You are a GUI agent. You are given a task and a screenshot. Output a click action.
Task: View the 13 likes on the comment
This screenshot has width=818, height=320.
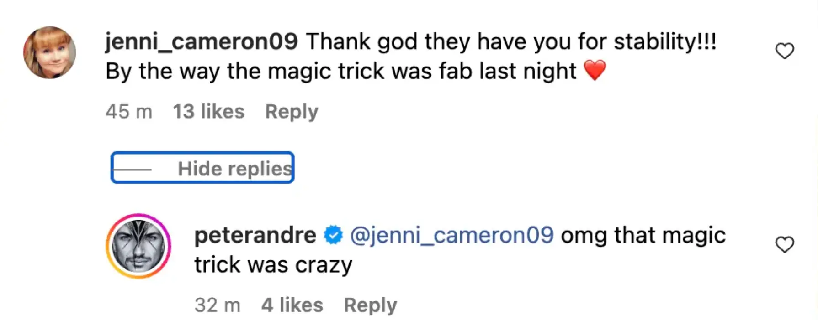click(209, 111)
